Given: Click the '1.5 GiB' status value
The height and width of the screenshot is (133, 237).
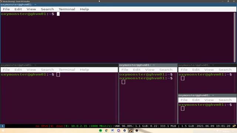Looking at the screenshot, I should (188, 126).
